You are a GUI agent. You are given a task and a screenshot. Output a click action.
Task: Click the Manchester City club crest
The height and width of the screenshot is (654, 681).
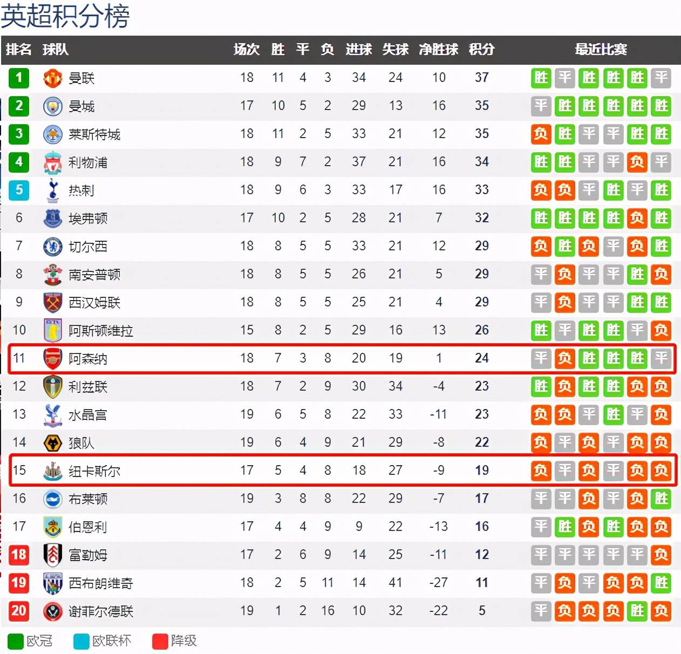pyautogui.click(x=52, y=106)
